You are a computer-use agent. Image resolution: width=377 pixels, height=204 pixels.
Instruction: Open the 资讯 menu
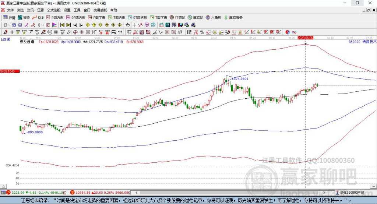click(x=30, y=10)
